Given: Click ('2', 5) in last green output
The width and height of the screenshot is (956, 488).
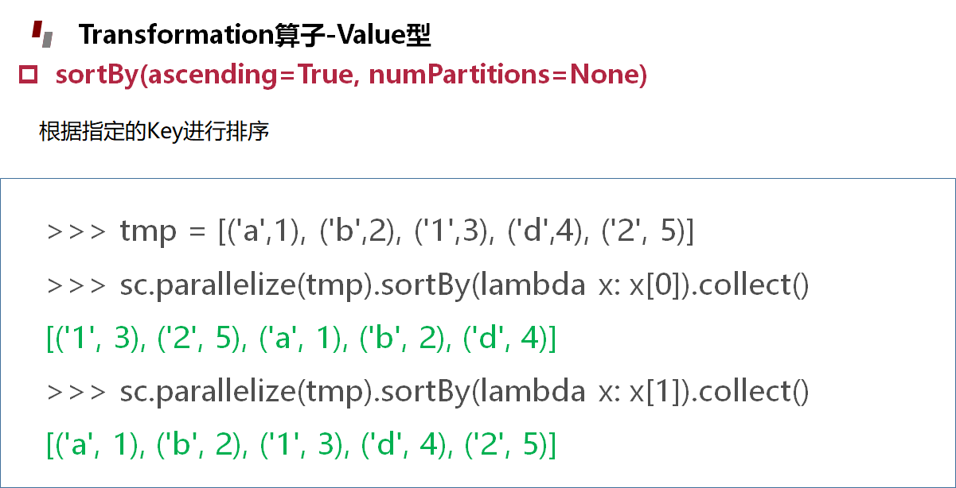Looking at the screenshot, I should [x=505, y=445].
